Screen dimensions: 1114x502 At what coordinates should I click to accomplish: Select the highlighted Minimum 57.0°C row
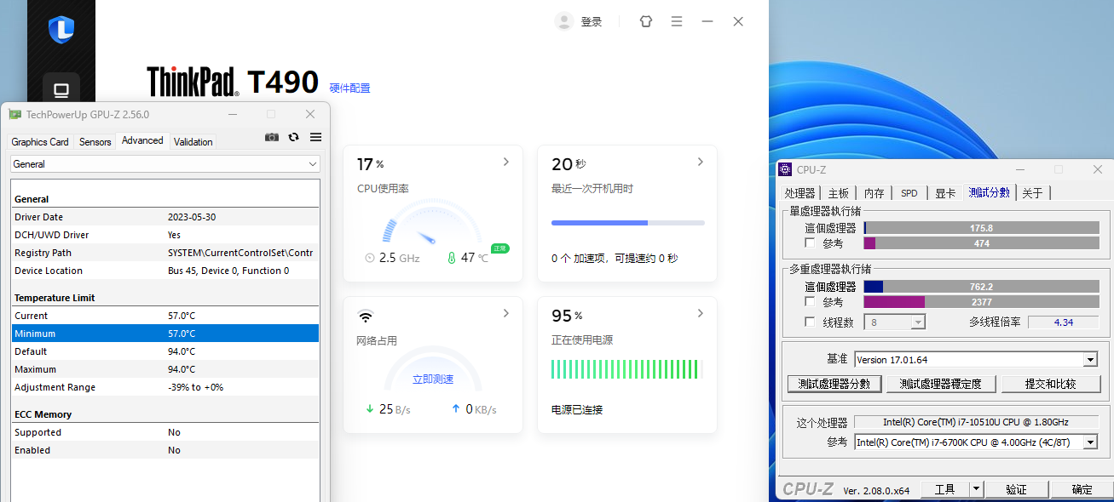click(165, 334)
